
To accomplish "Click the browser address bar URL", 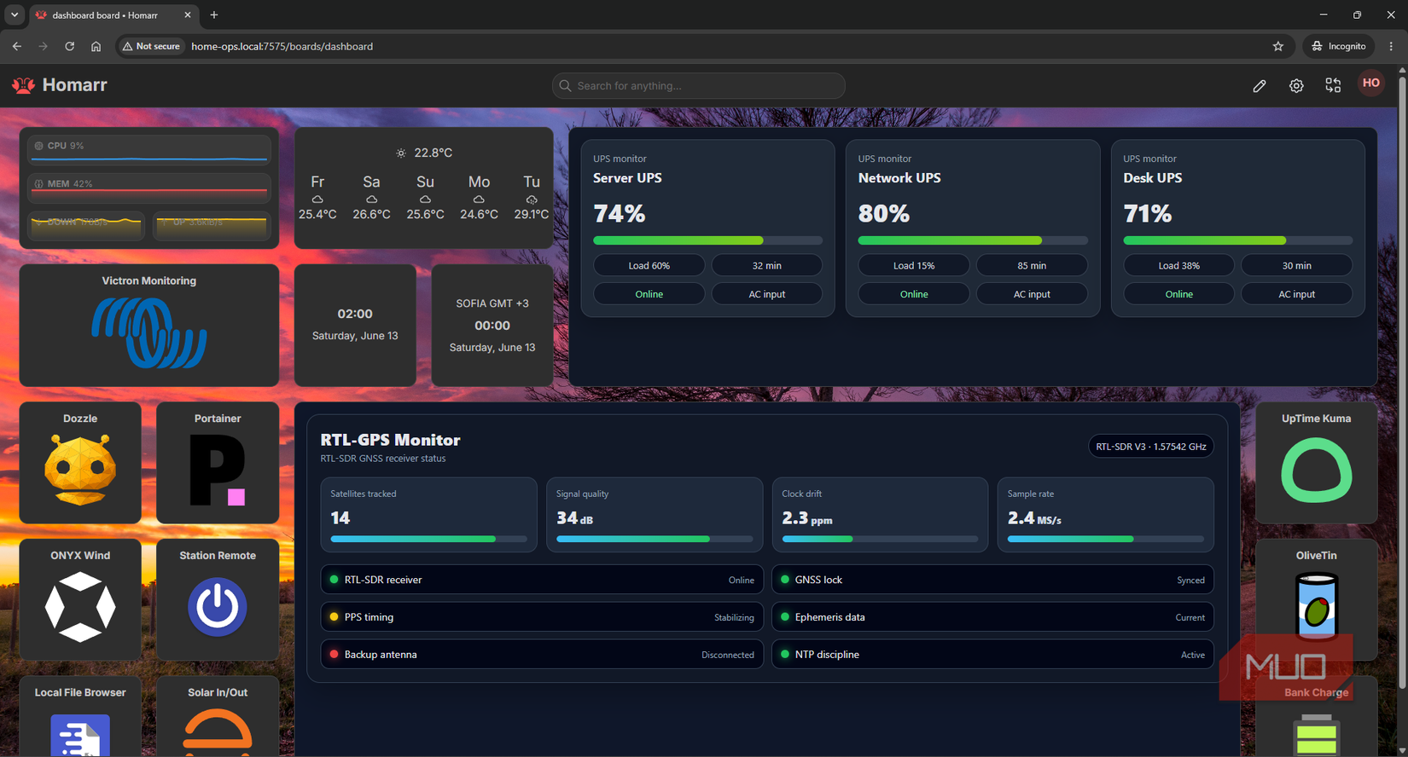I will click(282, 46).
